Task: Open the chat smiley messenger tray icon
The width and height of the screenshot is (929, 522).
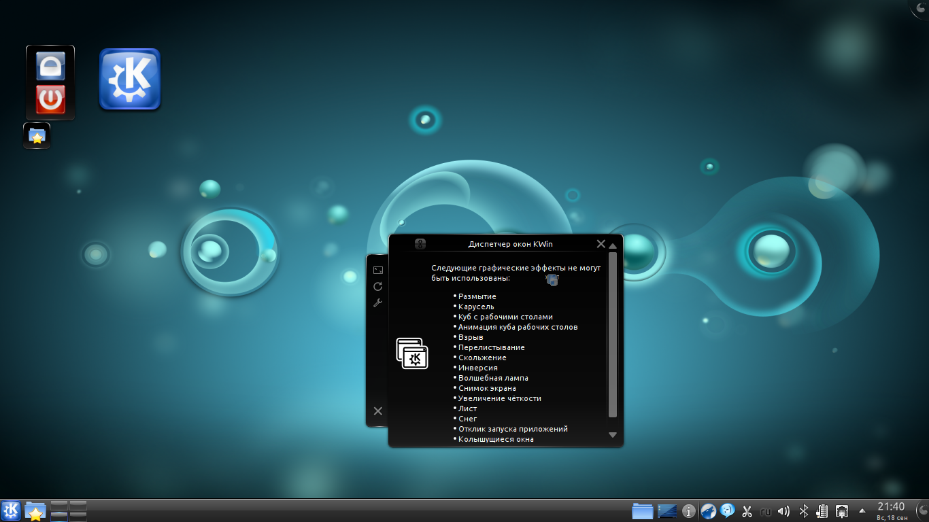Action: (728, 511)
